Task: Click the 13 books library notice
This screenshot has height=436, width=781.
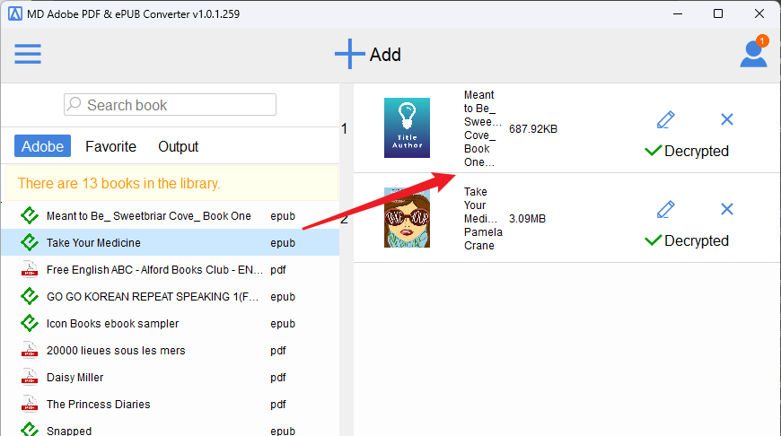Action: (171, 183)
